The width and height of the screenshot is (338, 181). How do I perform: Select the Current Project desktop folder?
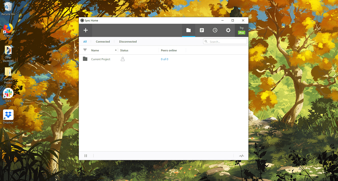pos(8,75)
